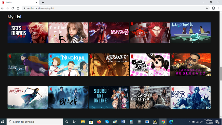Select No Game No Life Zero

click(109, 33)
